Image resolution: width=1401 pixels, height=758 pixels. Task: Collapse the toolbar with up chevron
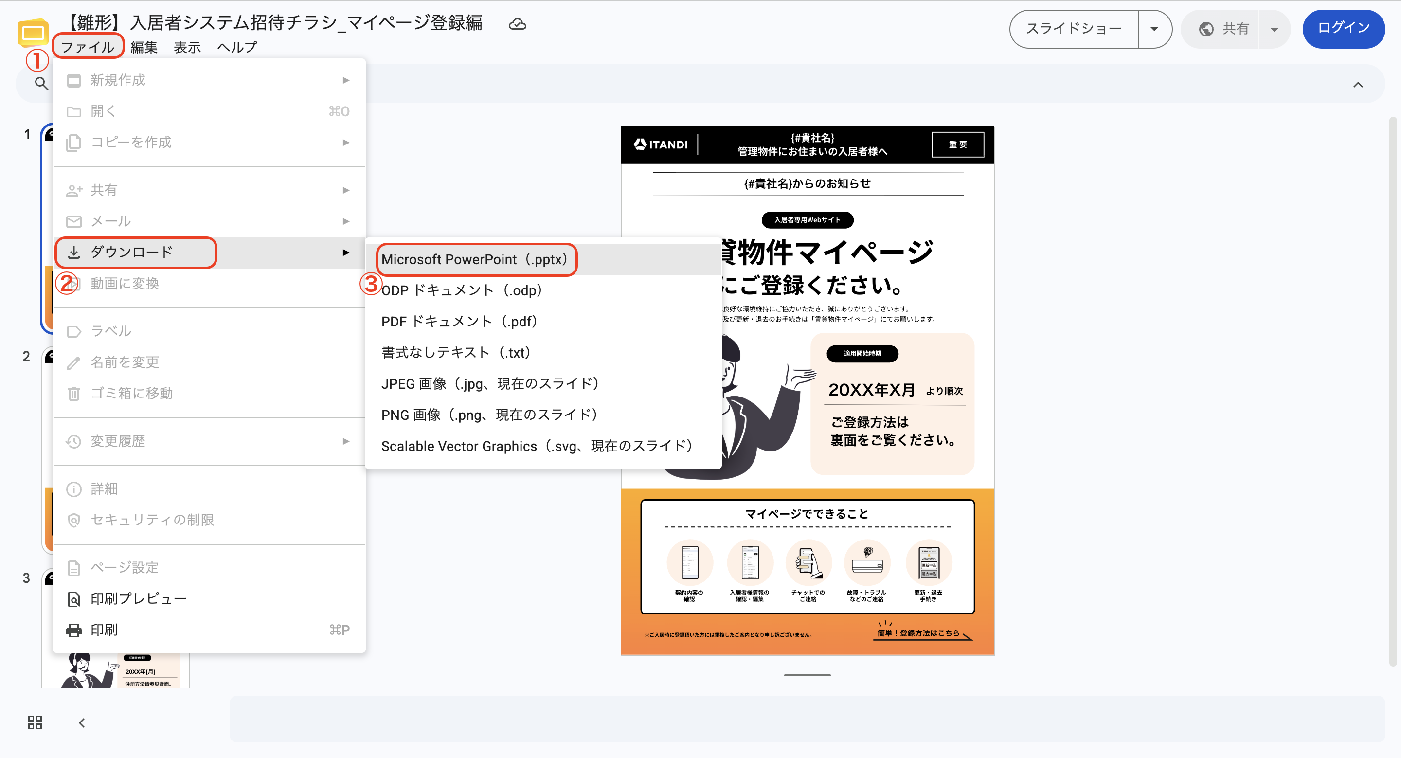(x=1358, y=85)
